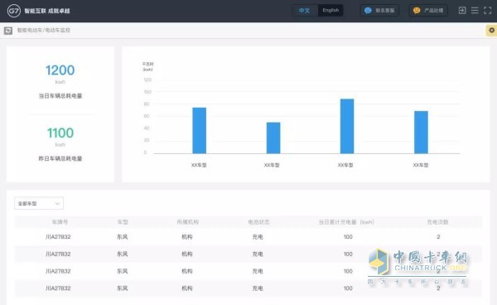This screenshot has height=305, width=497.
Task: Open the yellow settings gear
Action: pos(491,30)
